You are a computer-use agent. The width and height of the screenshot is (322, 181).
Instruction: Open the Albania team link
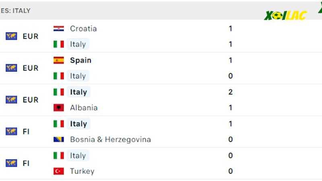[84, 108]
